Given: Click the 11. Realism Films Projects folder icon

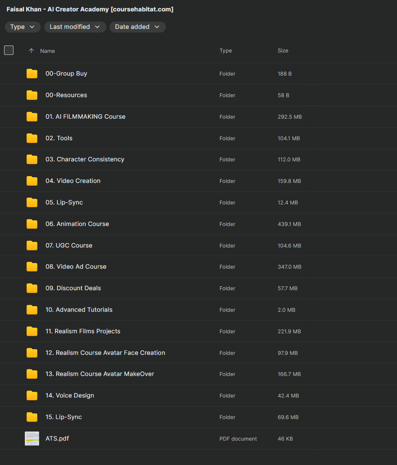Looking at the screenshot, I should coord(32,331).
